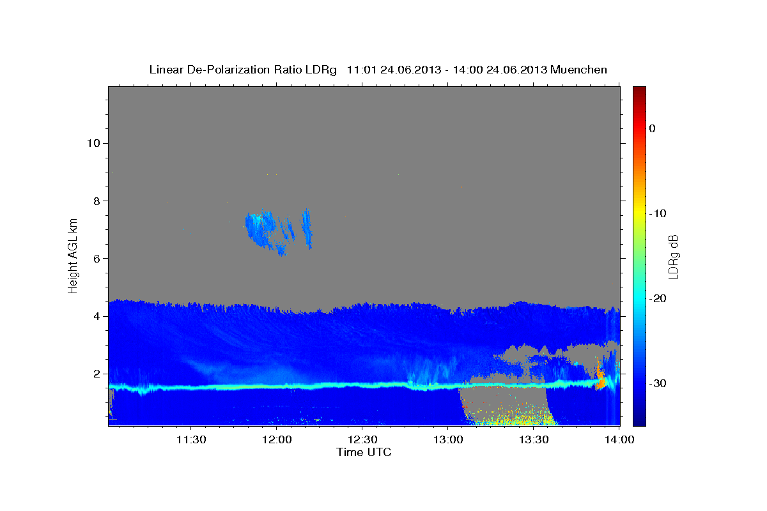The height and width of the screenshot is (511, 767).
Task: Click the 'LDRg dB' colorbar title
Action: tap(673, 257)
